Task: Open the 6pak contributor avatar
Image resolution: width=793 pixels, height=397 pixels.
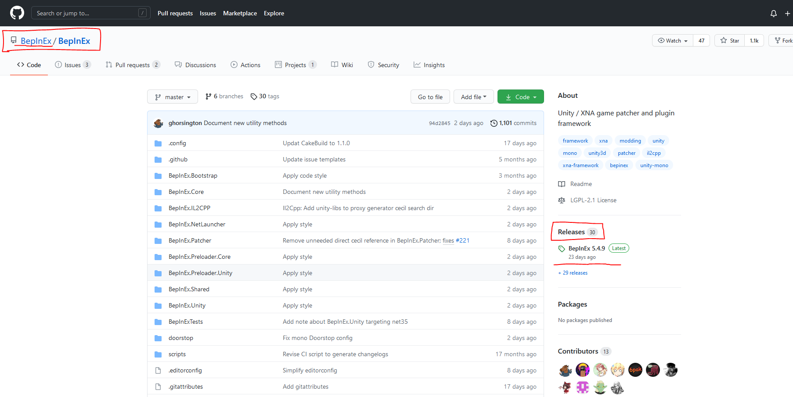Action: coord(635,370)
